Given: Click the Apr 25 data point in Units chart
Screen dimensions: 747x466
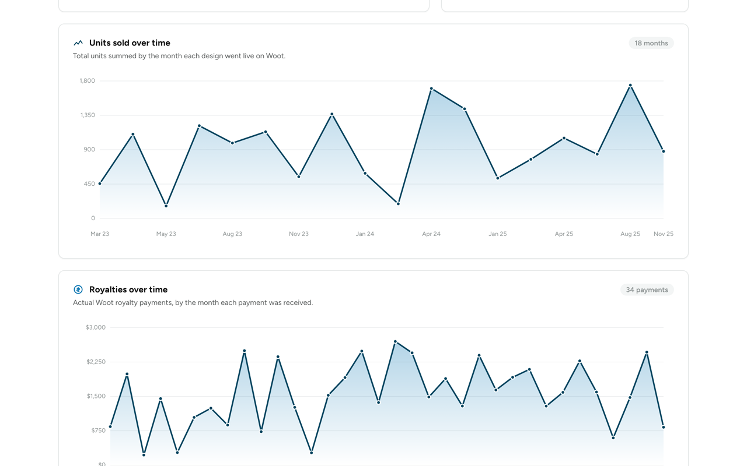Looking at the screenshot, I should [x=564, y=138].
